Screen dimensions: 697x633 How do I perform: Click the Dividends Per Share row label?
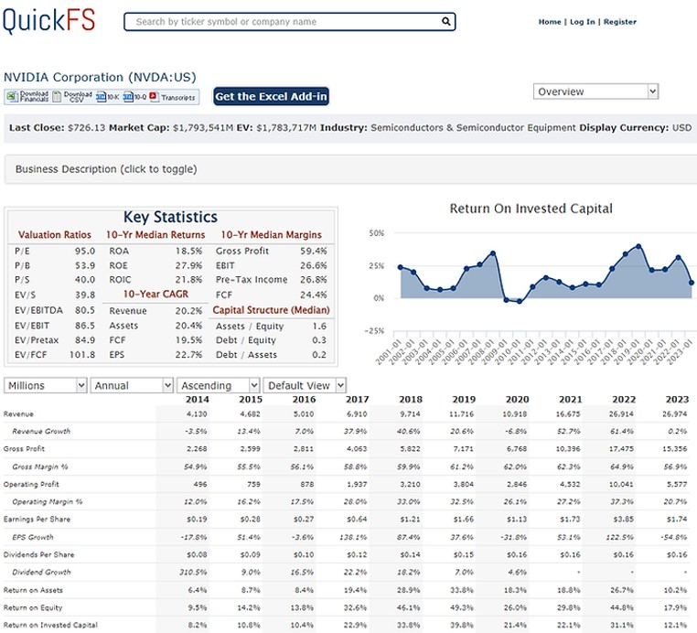[38, 554]
